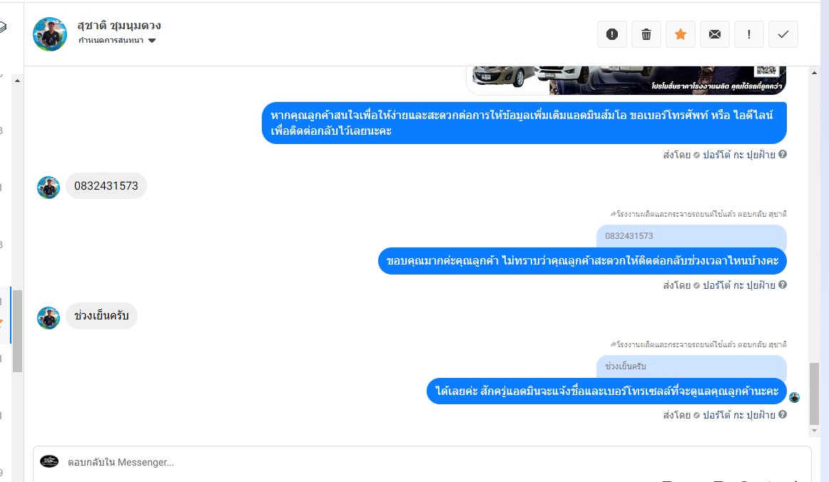Open the assign conversation dropdown arrow
Screen dimensions: 829x482
pos(152,41)
